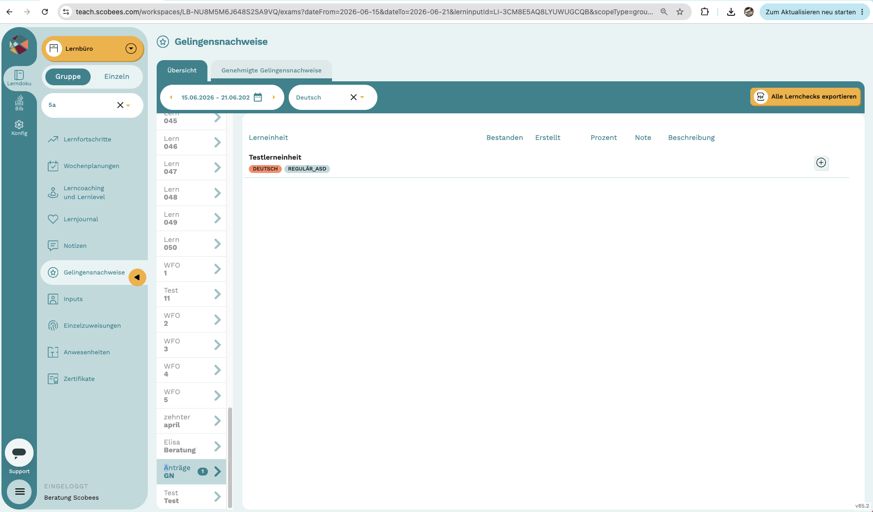Select student WFO 1
The width and height of the screenshot is (873, 512).
click(191, 269)
